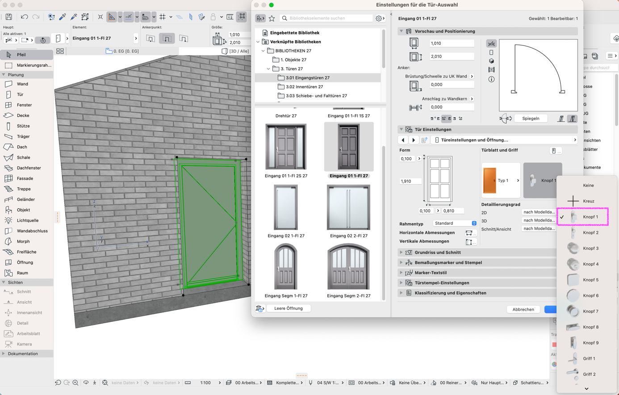Viewport: 619px width, 395px height.
Task: Select the center Ankerpunkt option in info box
Action: 167,39
